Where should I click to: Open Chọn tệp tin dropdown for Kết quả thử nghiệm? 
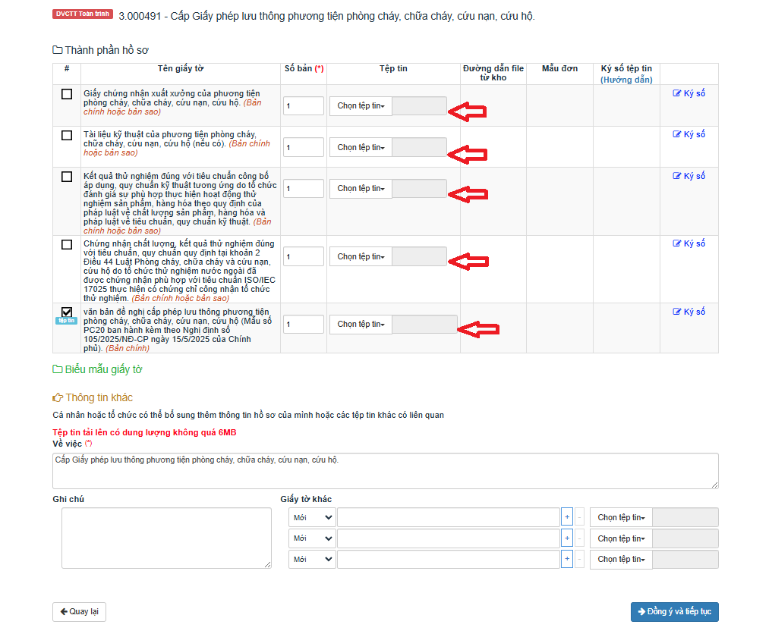[x=361, y=188]
